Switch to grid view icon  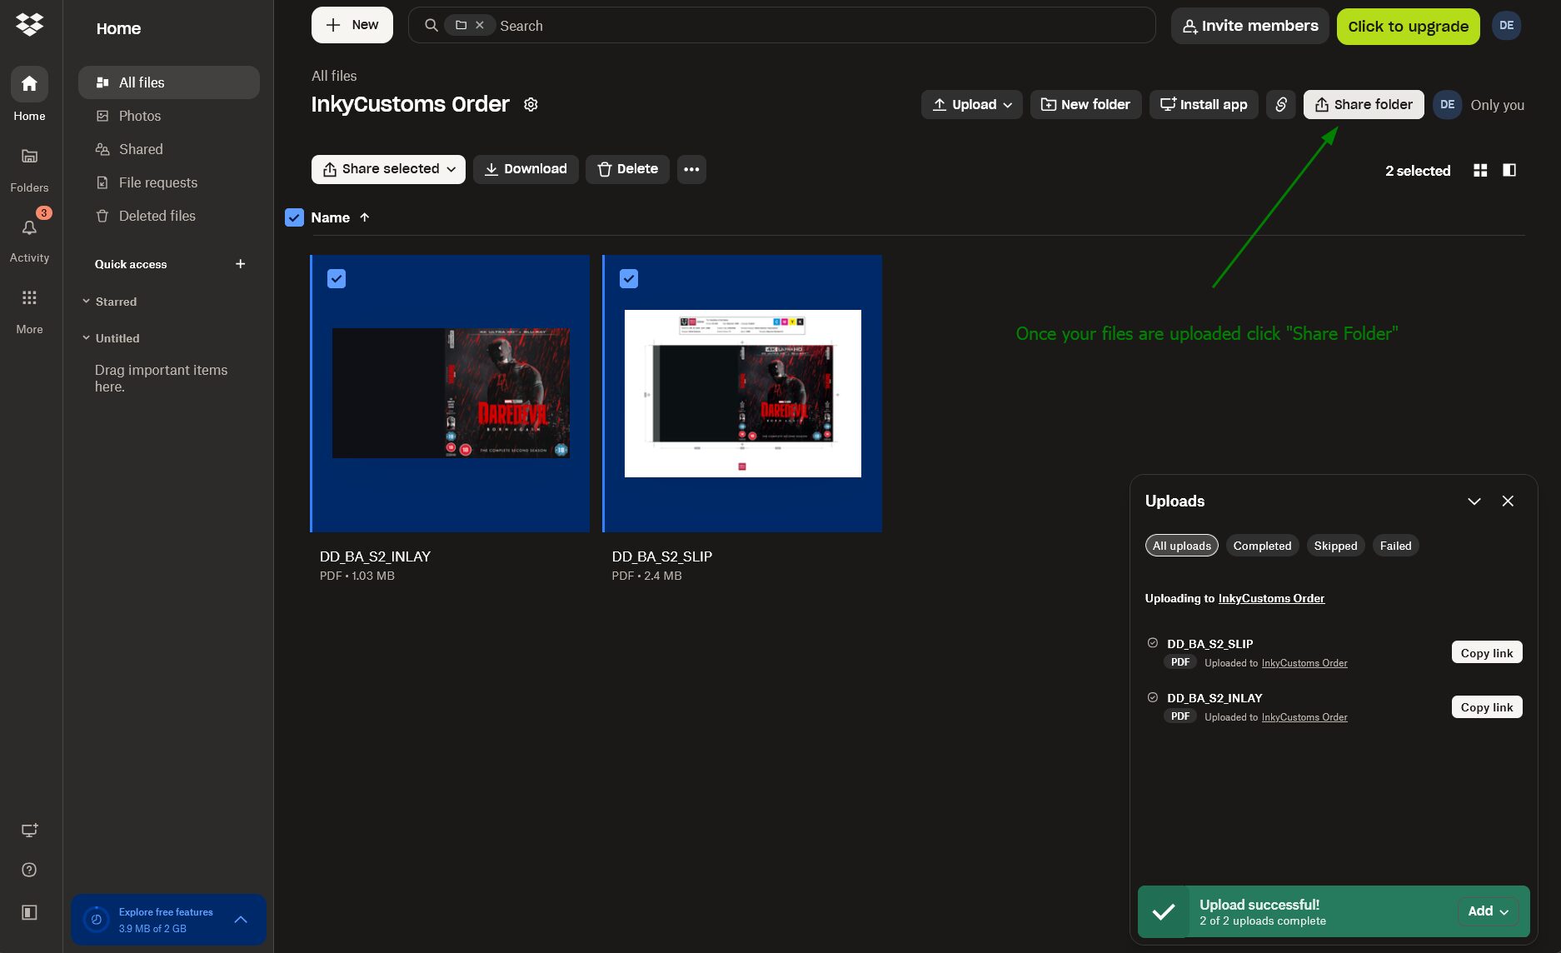click(1480, 170)
